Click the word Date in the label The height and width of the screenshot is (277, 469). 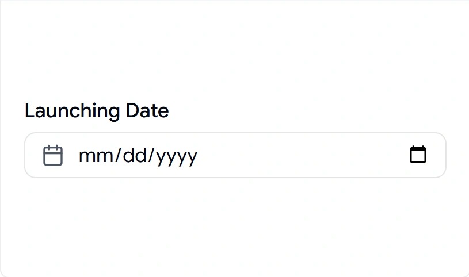(147, 110)
